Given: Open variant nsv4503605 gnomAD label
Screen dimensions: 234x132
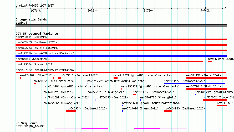Looking at the screenshot, I should [151, 103].
